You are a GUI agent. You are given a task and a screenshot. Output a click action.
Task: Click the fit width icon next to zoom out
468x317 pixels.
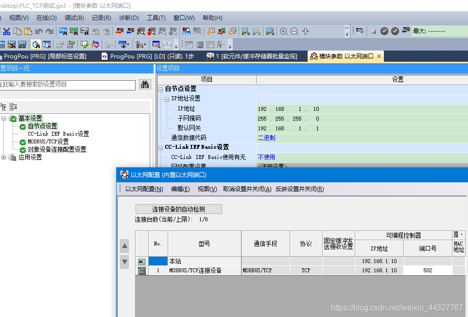305,31
